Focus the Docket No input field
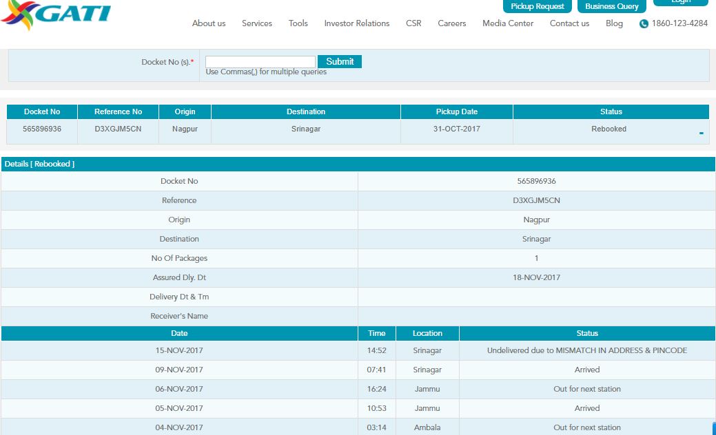The image size is (716, 435). coord(260,62)
